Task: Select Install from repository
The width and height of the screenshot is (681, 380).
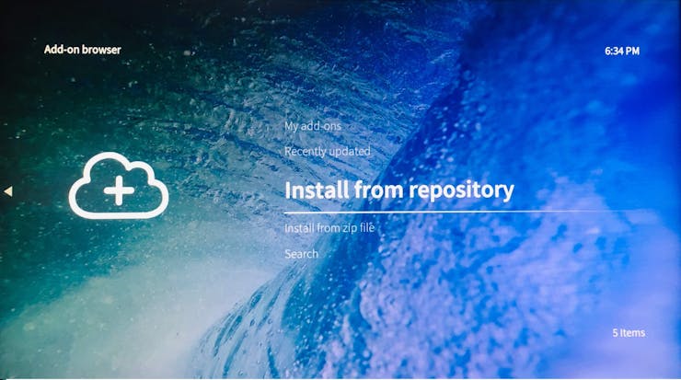Action: click(399, 190)
